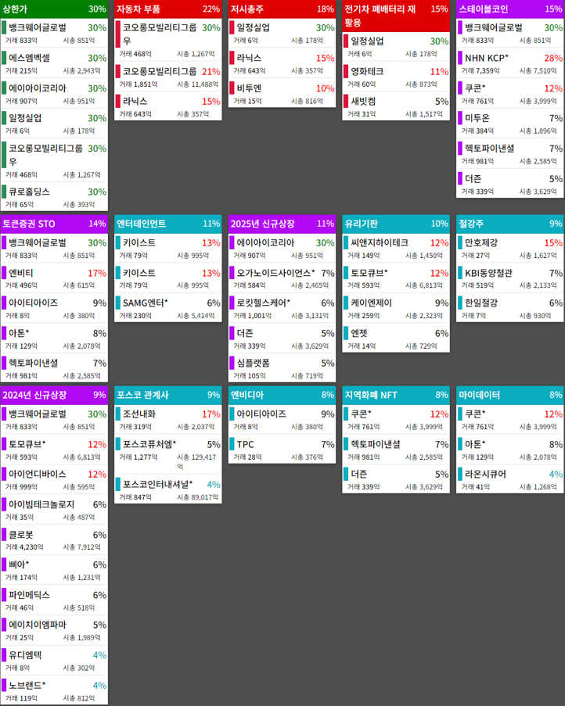Select 에이치이엠파마 in 2024년 신규상장 card

point(54,630)
